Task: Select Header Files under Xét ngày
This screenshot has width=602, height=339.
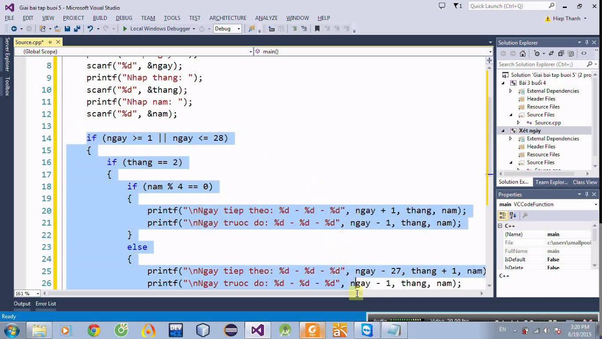Action: click(541, 146)
